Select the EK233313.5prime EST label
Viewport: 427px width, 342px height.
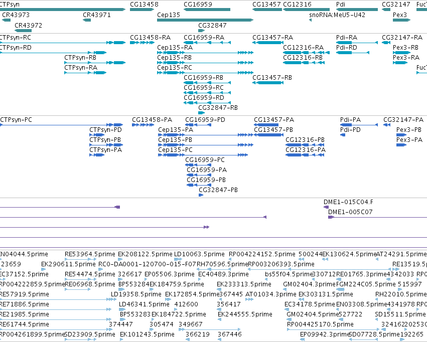[x=244, y=285]
